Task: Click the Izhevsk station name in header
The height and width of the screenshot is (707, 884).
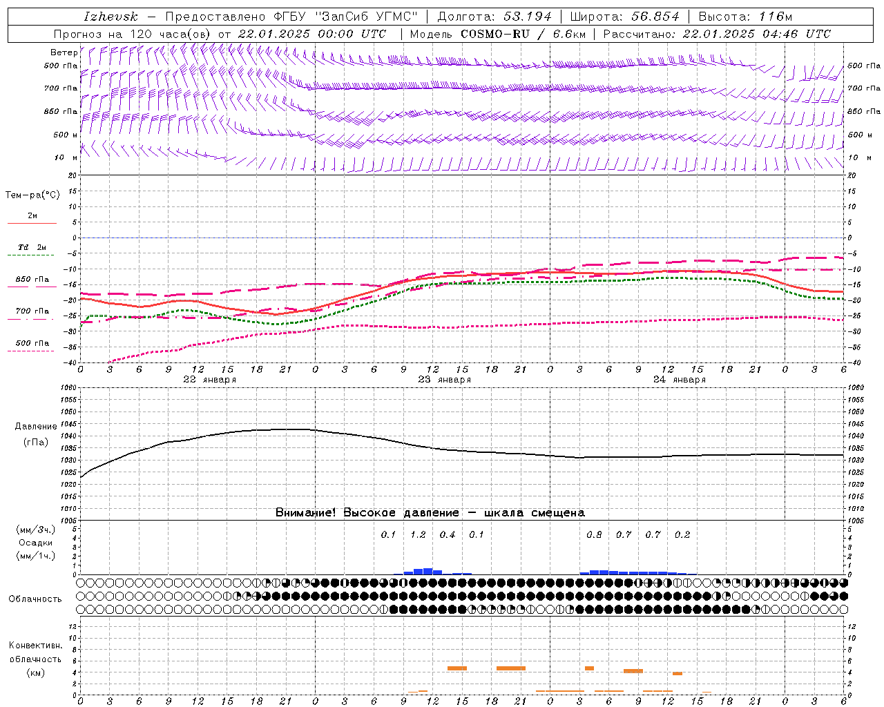Action: (110, 17)
